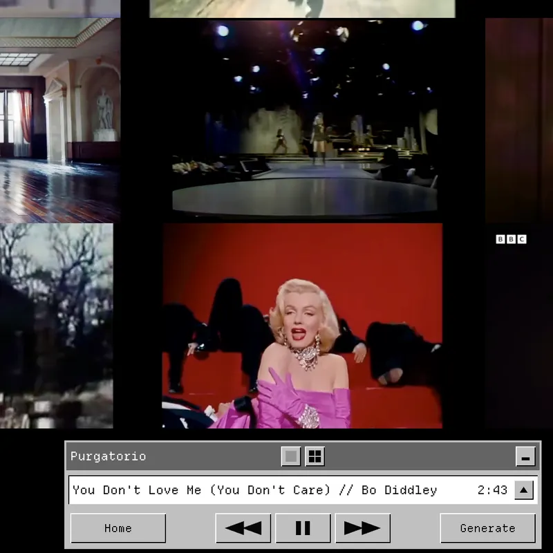The image size is (553, 553).
Task: Pause the current track
Action: point(303,528)
